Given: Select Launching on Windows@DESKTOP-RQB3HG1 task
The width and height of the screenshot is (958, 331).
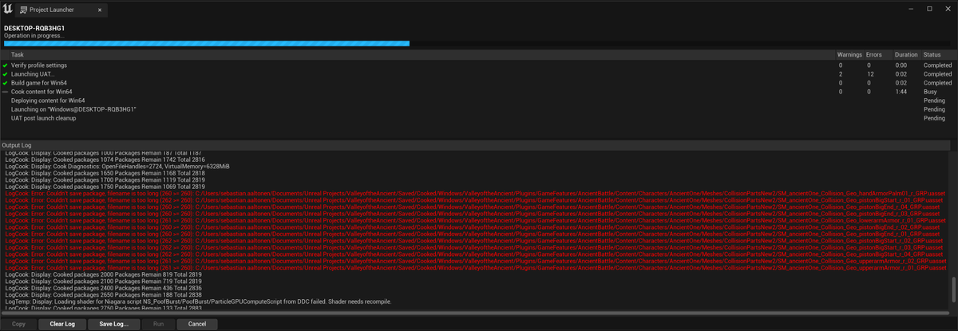Looking at the screenshot, I should pos(478,109).
